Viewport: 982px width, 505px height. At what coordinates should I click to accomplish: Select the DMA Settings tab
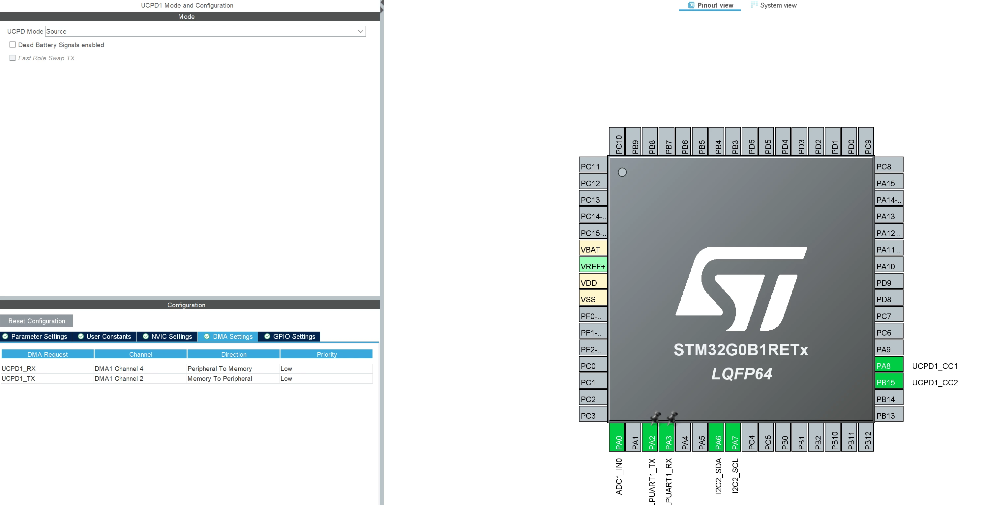[228, 337]
